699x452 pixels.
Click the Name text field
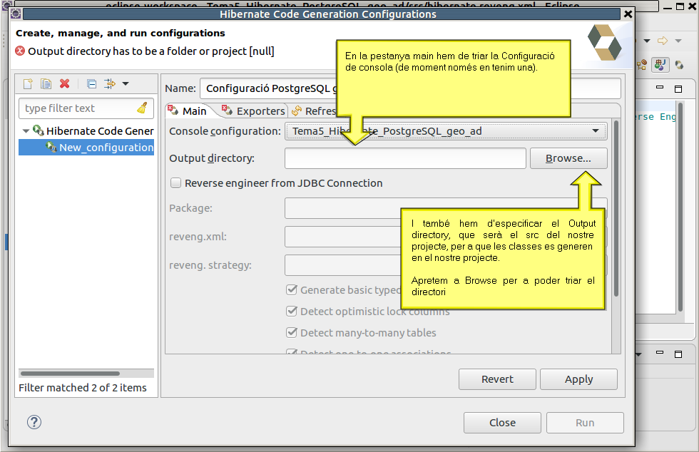(x=410, y=88)
